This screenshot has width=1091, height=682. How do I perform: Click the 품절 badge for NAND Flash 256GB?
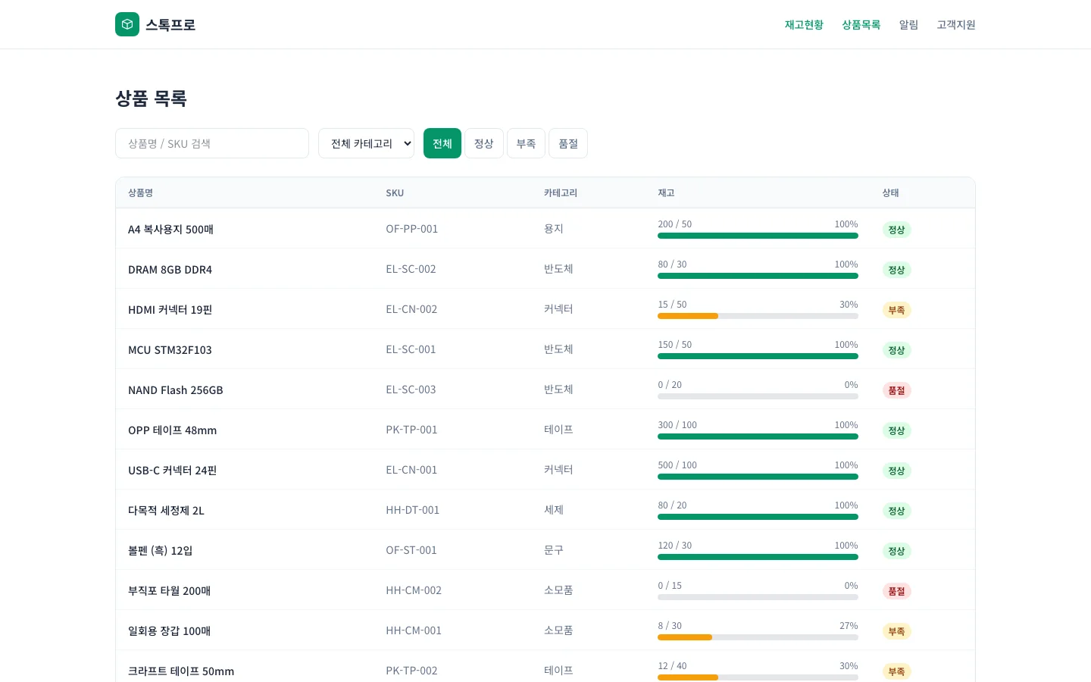tap(896, 391)
